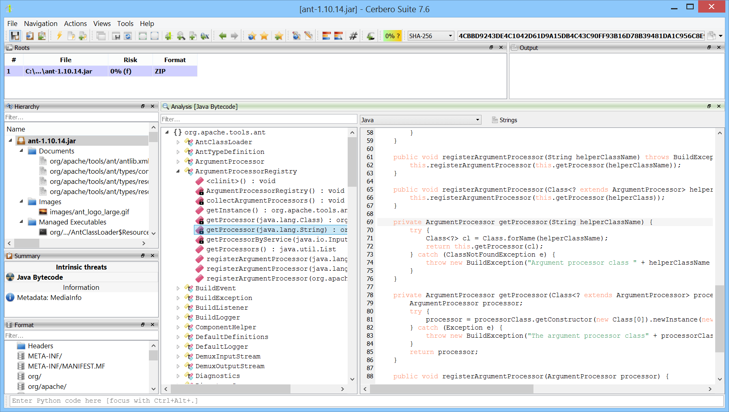Focus the Python code input field
Viewport: 729px width, 412px height.
(365, 401)
